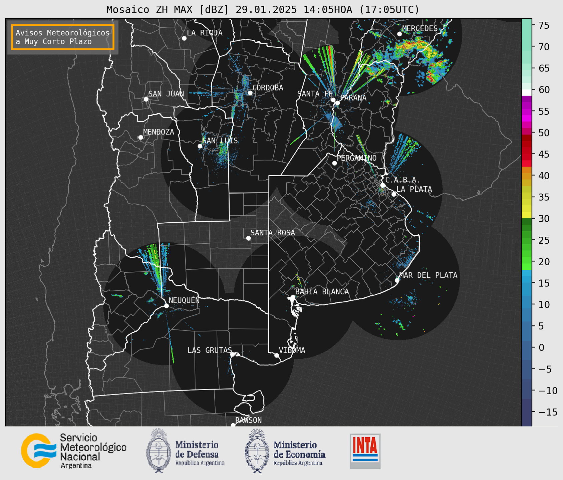The height and width of the screenshot is (480, 563).
Task: Click the INTA logo
Action: [x=365, y=451]
